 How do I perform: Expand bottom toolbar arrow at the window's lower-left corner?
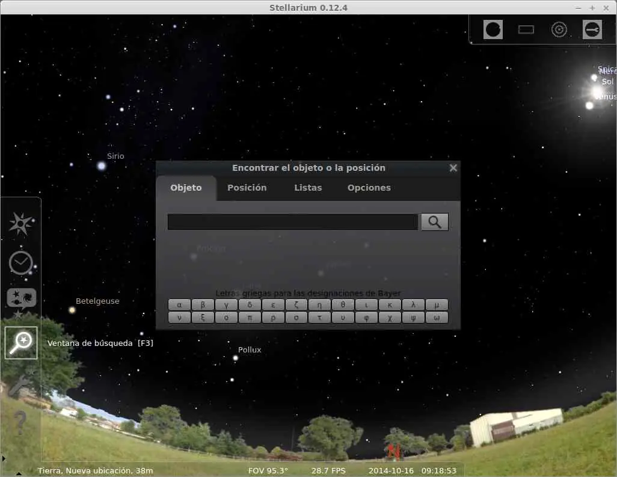tap(19, 474)
